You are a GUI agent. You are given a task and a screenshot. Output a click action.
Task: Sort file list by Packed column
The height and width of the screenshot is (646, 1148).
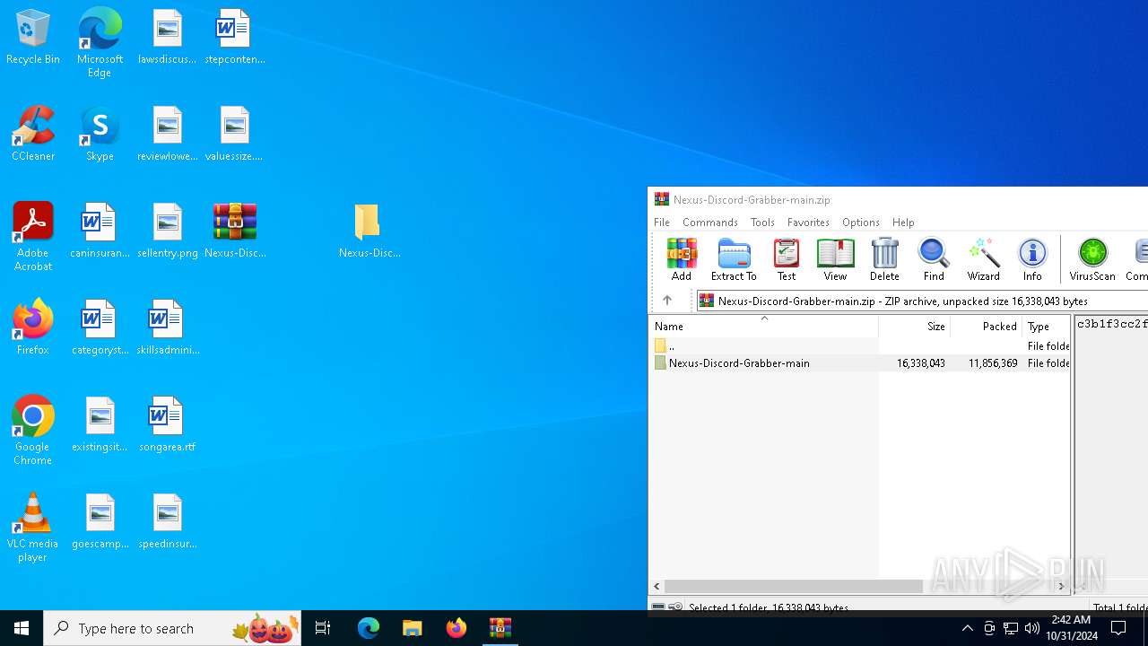click(x=986, y=327)
